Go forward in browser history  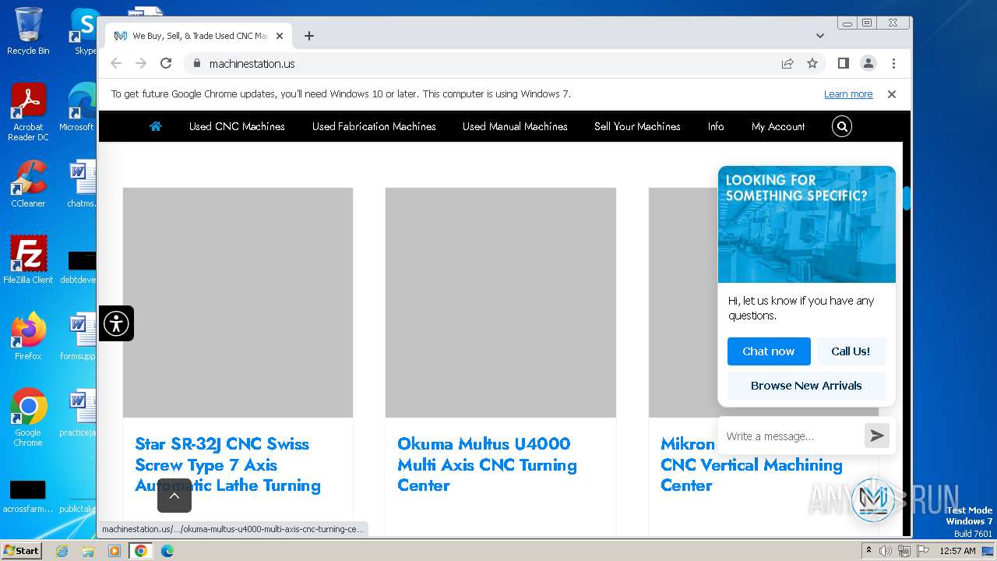141,63
